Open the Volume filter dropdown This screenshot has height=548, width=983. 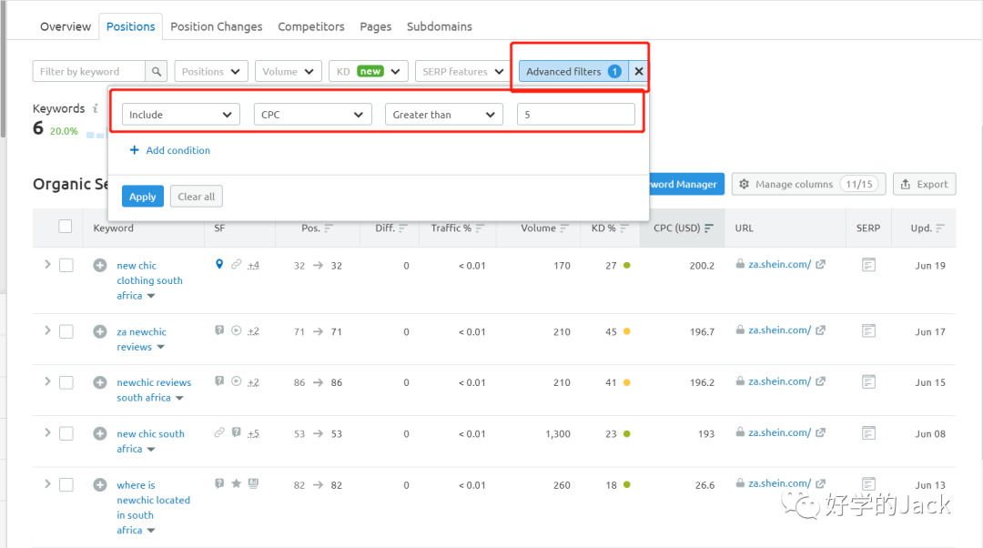289,72
